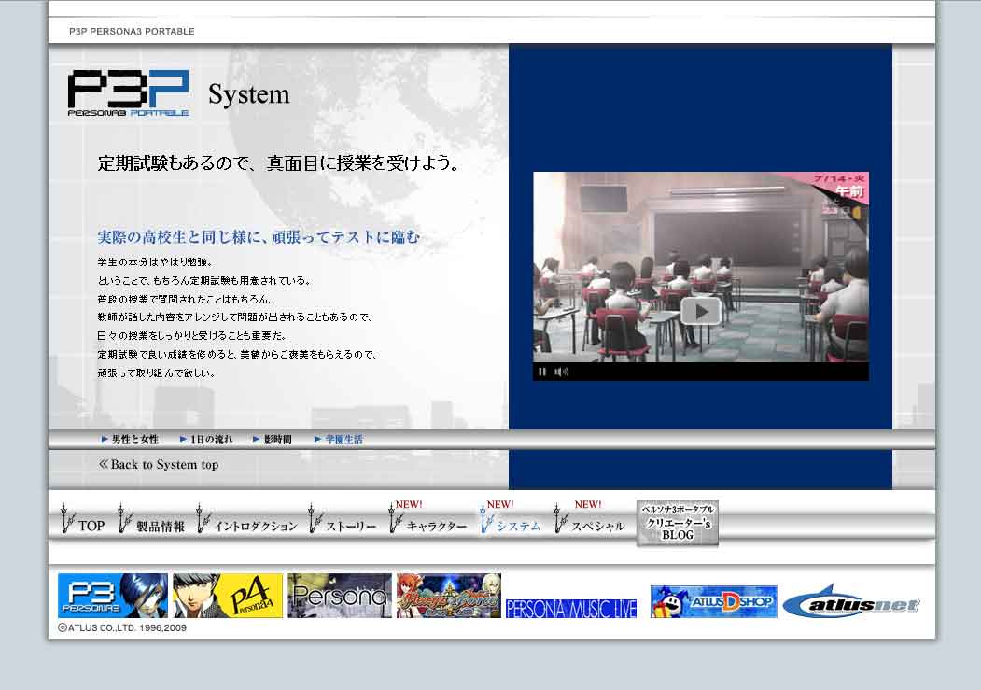Open the Persona4 P4 banner

228,596
